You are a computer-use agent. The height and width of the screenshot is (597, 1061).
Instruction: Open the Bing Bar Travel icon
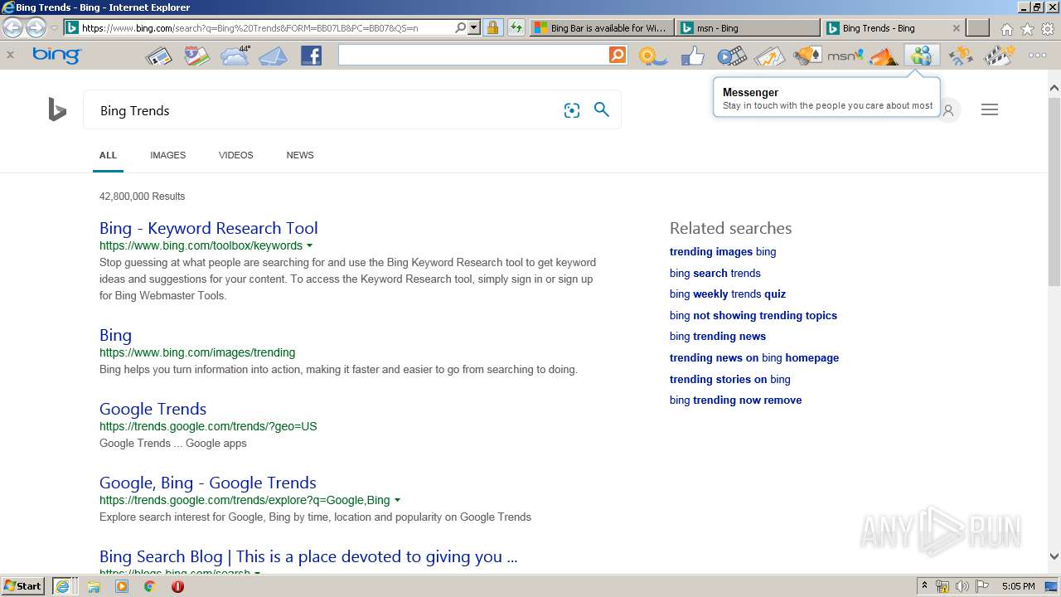click(x=883, y=56)
